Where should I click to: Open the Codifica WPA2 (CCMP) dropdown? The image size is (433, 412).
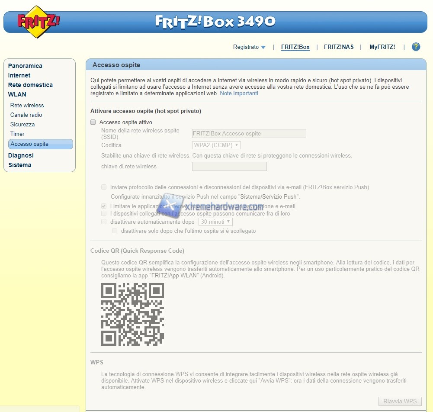point(216,145)
